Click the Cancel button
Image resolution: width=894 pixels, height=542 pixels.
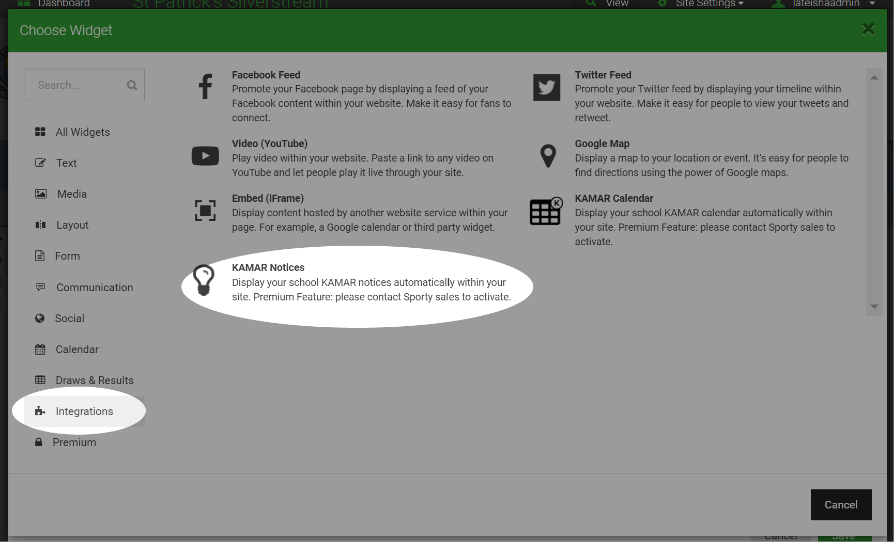pyautogui.click(x=841, y=505)
